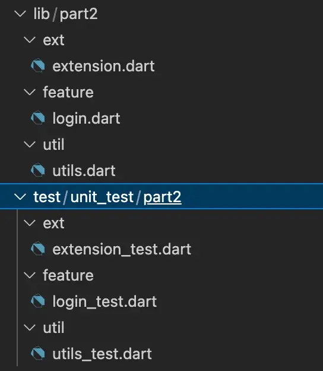
Task: Collapse the lib/part2 folder chevron
Action: (x=20, y=14)
